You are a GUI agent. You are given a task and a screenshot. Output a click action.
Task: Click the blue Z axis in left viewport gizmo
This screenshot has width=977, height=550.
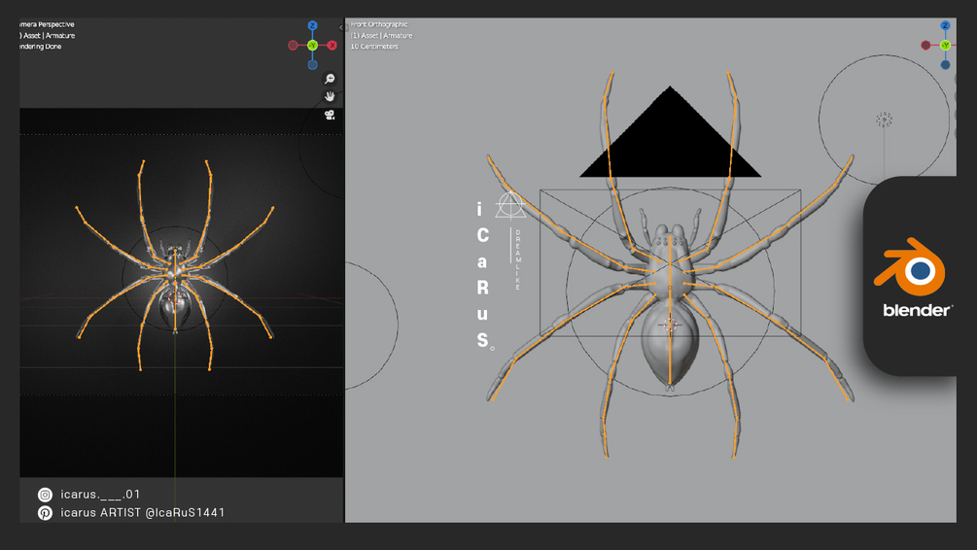click(313, 25)
